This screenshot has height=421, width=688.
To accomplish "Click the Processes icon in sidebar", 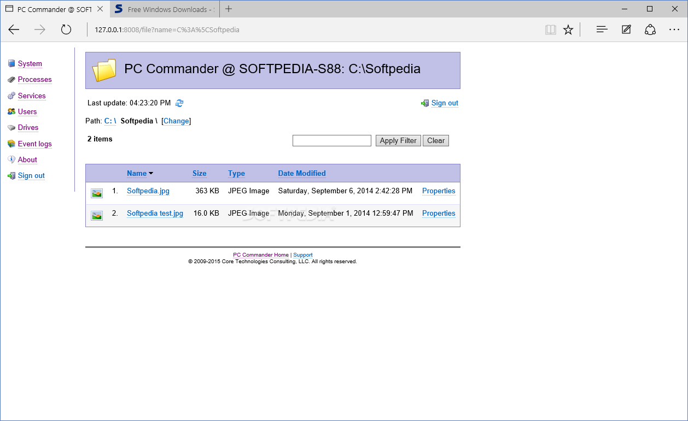I will (11, 80).
